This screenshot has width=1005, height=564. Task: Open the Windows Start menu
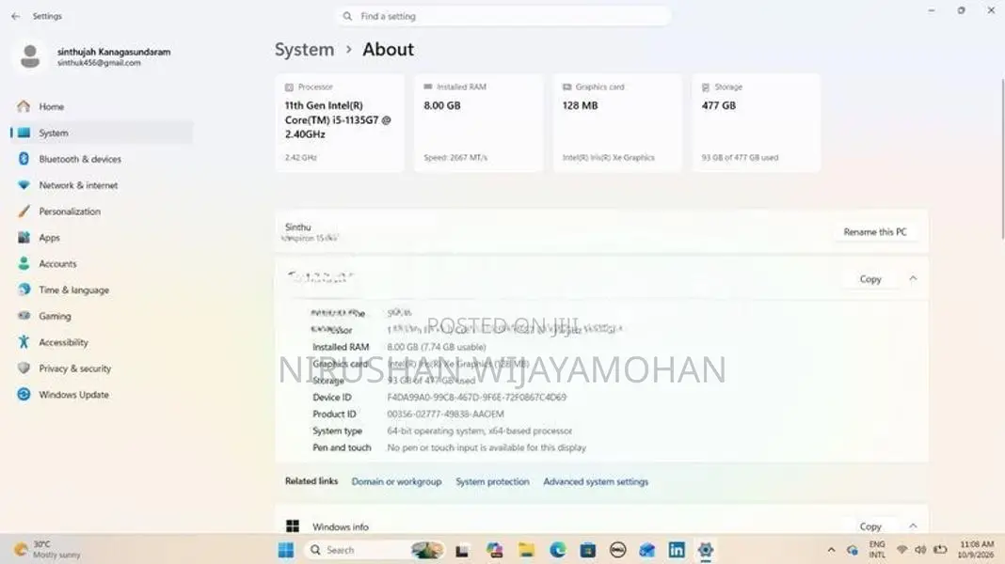coord(286,550)
